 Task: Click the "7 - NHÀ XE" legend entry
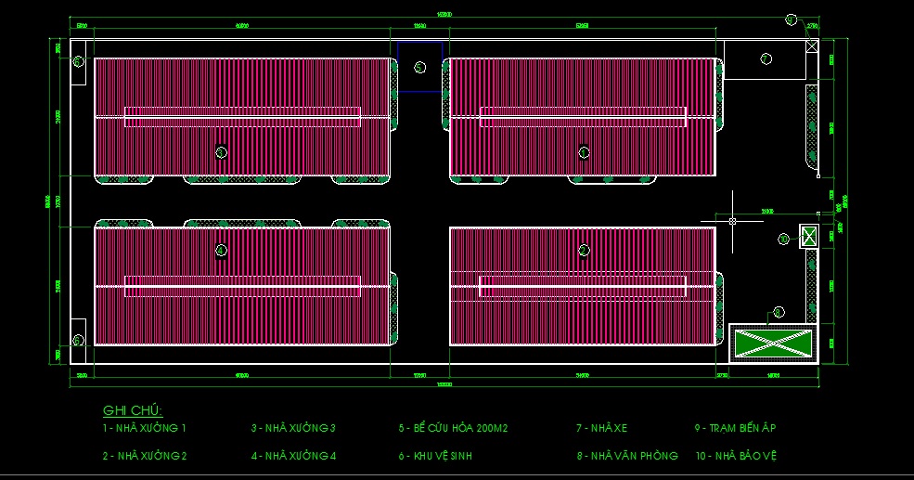point(602,429)
